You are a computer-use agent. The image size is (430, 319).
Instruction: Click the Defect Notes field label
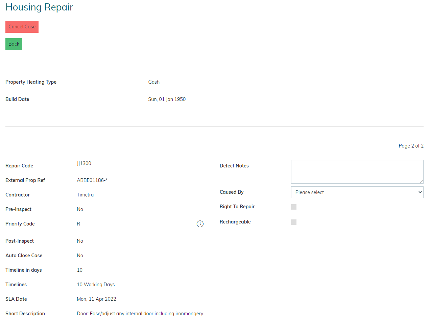pyautogui.click(x=234, y=166)
